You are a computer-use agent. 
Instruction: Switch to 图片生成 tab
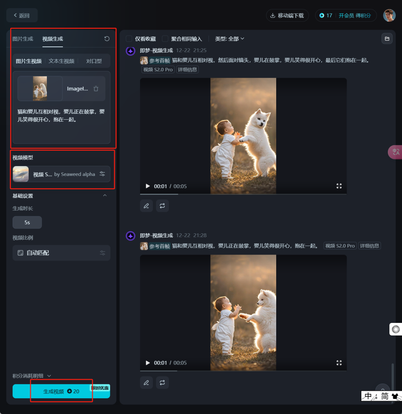coord(23,39)
